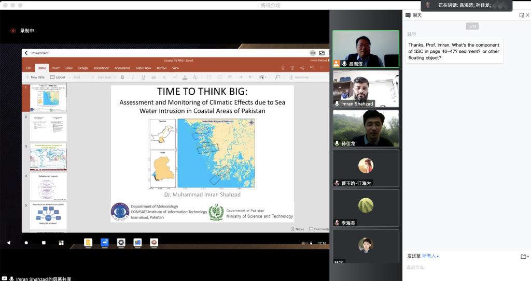Click the lightbulb Tell Me icon

pyautogui.click(x=283, y=68)
